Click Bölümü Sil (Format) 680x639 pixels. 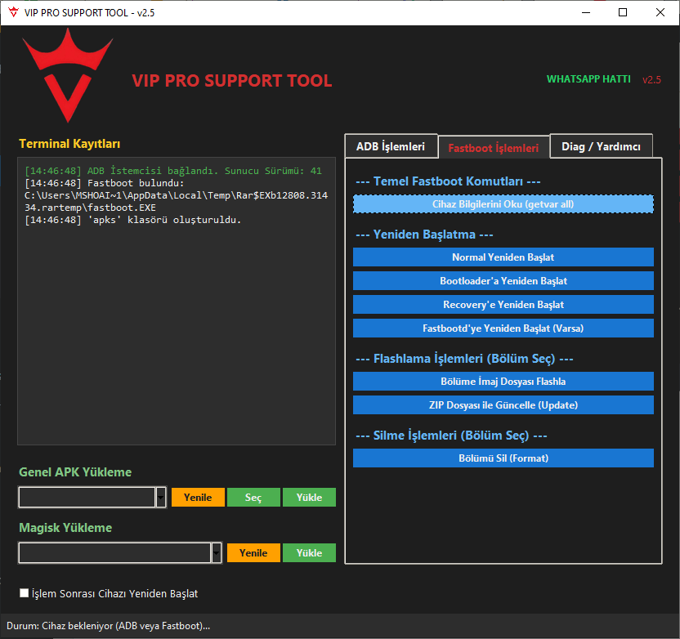pos(503,458)
